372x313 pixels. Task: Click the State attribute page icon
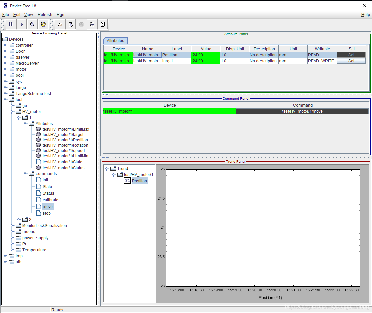pyautogui.click(x=39, y=162)
